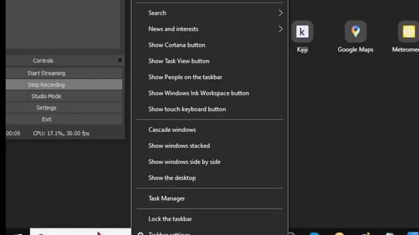The image size is (419, 235).
Task: Undock the Controls panel via its pop-out icon
Action: coord(120,61)
